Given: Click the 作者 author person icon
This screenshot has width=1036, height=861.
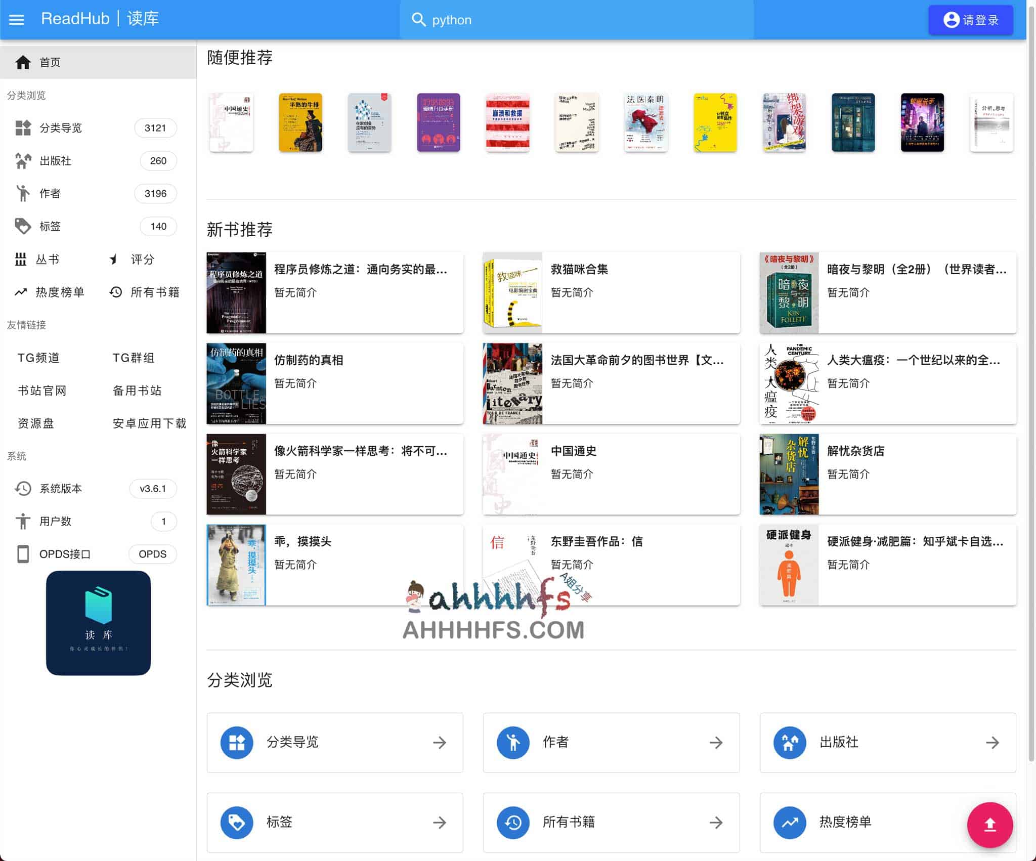Looking at the screenshot, I should 23,193.
